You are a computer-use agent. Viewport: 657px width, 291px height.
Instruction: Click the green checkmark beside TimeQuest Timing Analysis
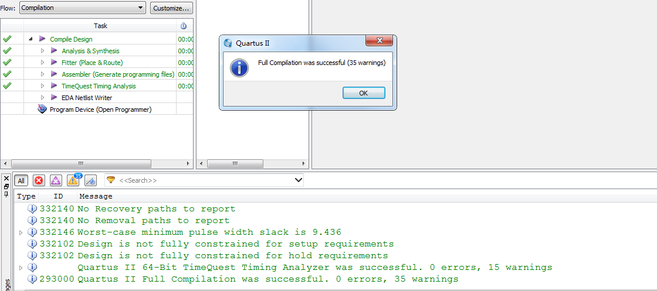6,85
